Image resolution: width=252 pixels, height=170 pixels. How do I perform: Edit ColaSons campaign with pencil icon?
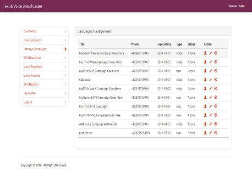[211, 79]
